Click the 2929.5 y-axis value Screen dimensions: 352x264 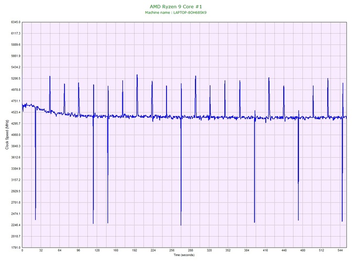16,192
